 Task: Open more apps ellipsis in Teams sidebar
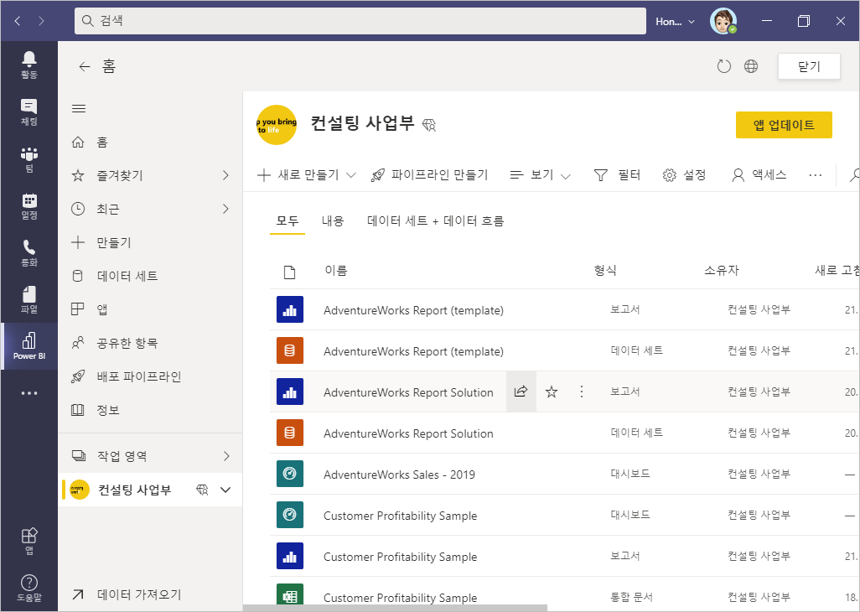(29, 393)
